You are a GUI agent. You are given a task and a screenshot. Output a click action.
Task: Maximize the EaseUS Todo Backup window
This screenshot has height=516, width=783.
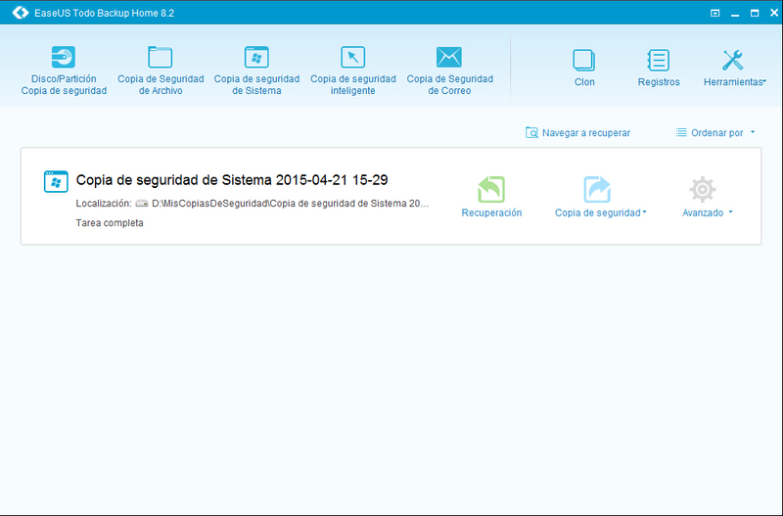coord(755,13)
